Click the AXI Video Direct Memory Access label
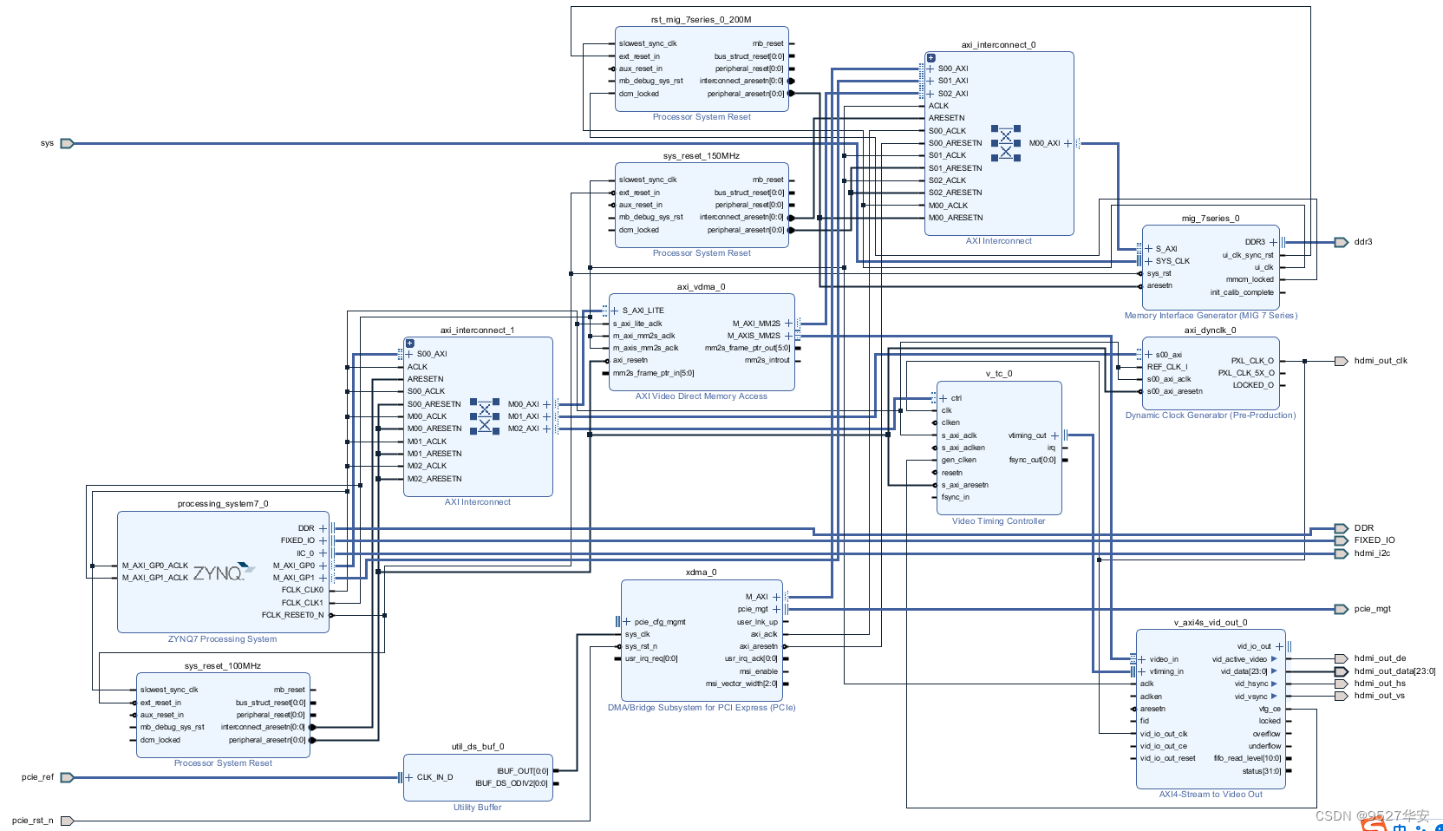 pyautogui.click(x=702, y=396)
